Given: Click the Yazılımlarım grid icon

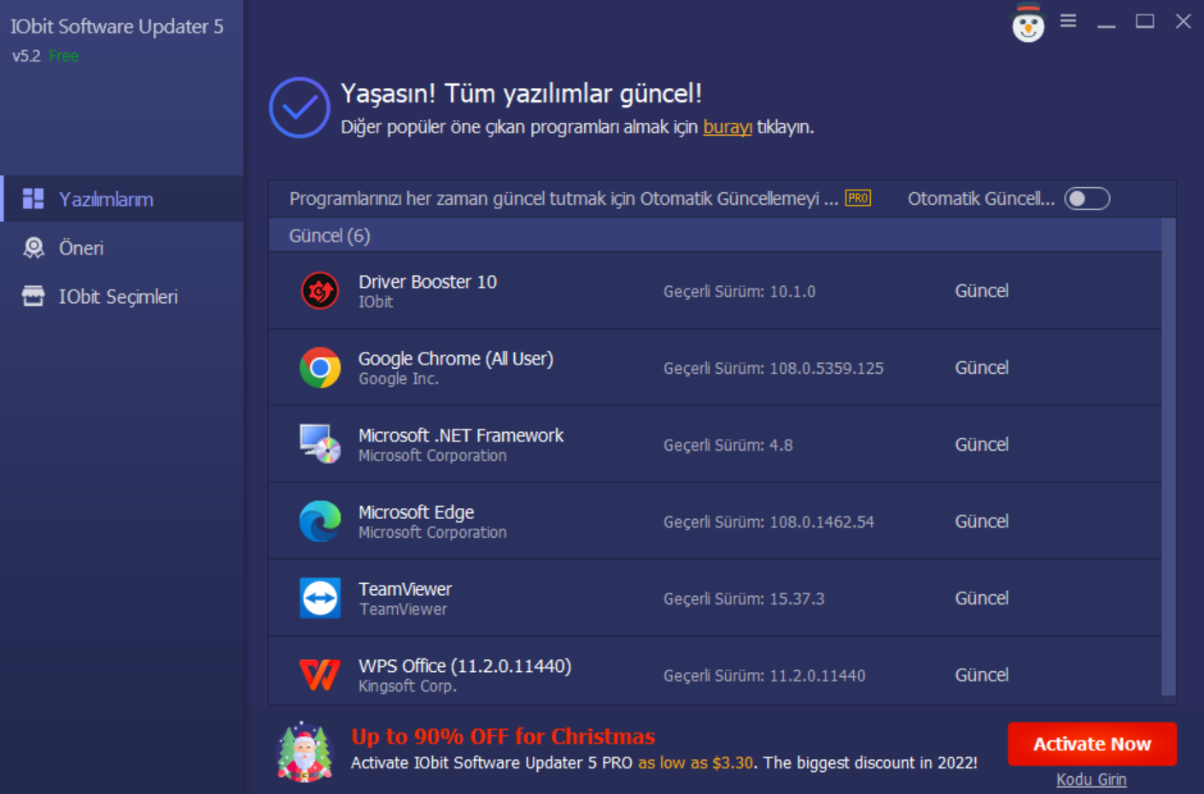Looking at the screenshot, I should pos(33,199).
